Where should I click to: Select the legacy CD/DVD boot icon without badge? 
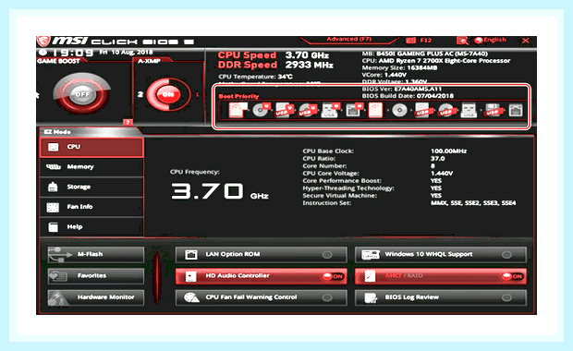click(399, 110)
